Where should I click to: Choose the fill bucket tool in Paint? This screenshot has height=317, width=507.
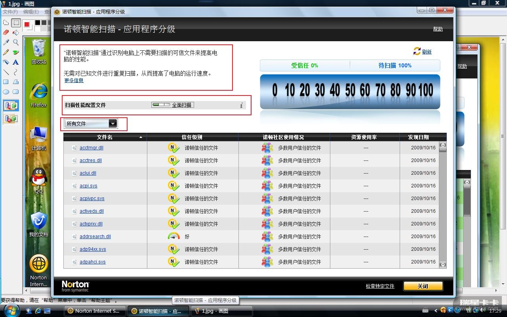[x=16, y=32]
